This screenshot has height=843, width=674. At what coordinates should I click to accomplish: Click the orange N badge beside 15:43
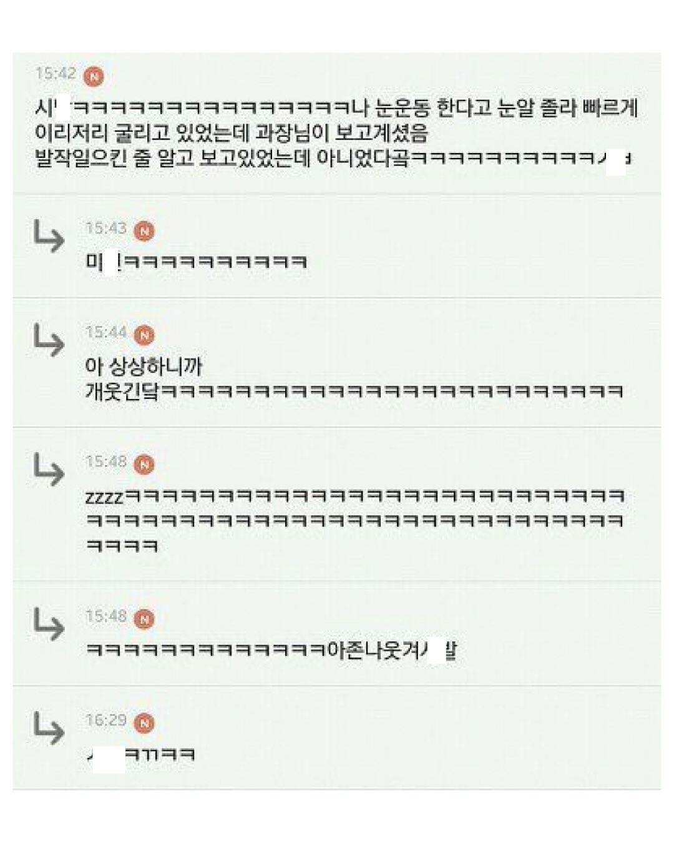(144, 231)
